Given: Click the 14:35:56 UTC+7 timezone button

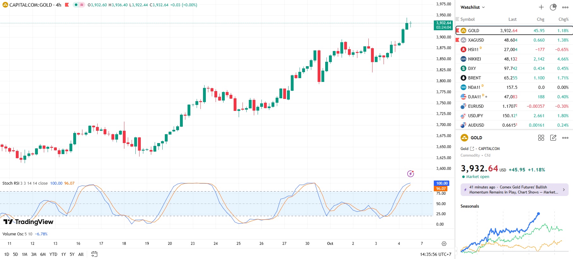Looking at the screenshot, I should click(x=435, y=254).
